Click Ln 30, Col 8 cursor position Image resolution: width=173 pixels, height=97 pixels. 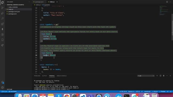(123, 92)
